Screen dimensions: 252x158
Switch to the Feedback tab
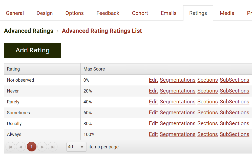(108, 13)
